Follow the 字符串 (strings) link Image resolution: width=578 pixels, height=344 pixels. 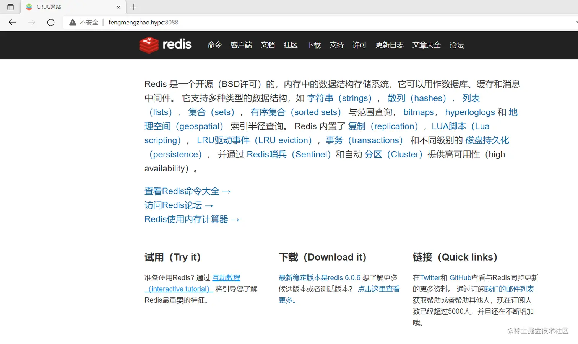[x=339, y=98]
